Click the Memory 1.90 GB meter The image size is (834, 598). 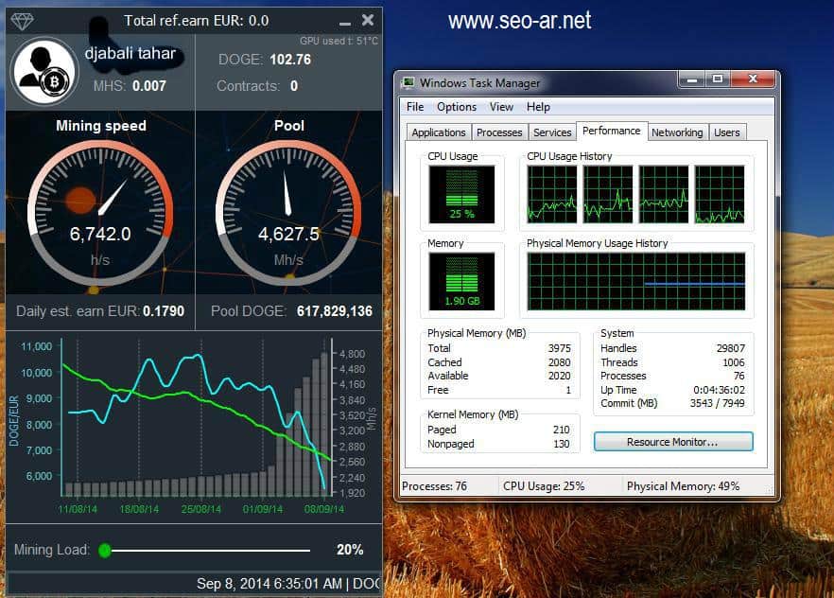click(x=461, y=281)
